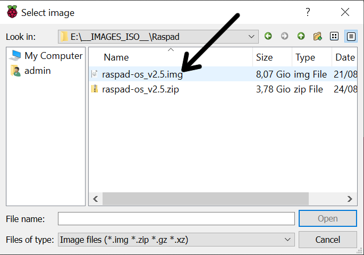Viewport: 364px width, 255px height.
Task: Select My Computer label in the sidebar
Action: click(53, 56)
